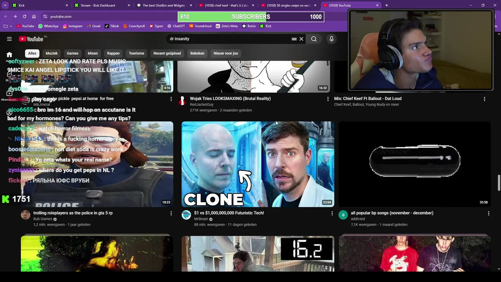The image size is (501, 282).
Task: Open the addicted channel name link
Action: tap(358, 219)
